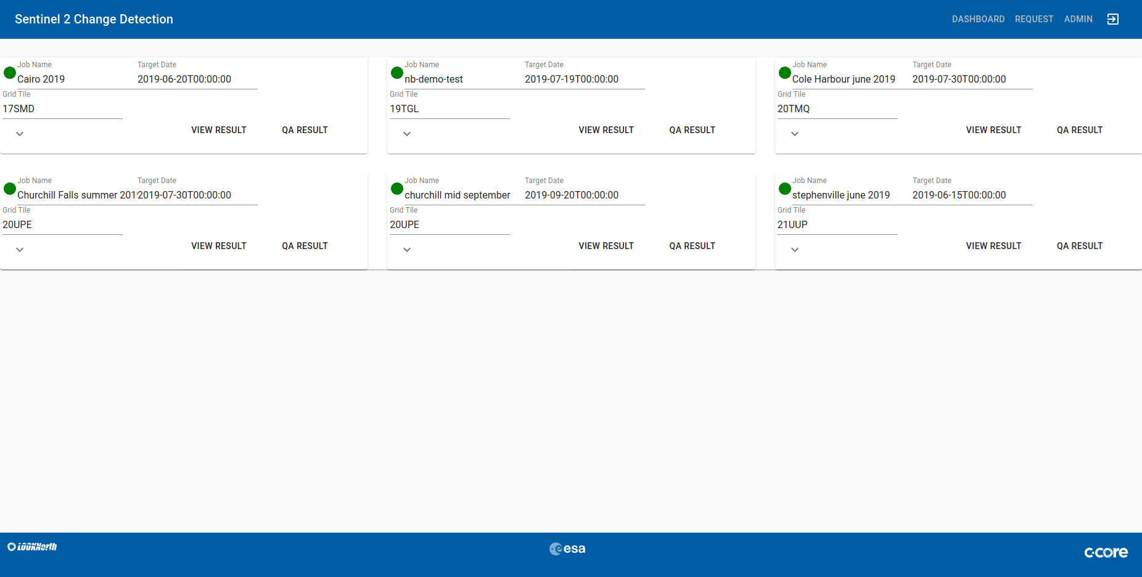The width and height of the screenshot is (1142, 577).
Task: Click green status dot for stephenville june 2019
Action: coord(784,189)
